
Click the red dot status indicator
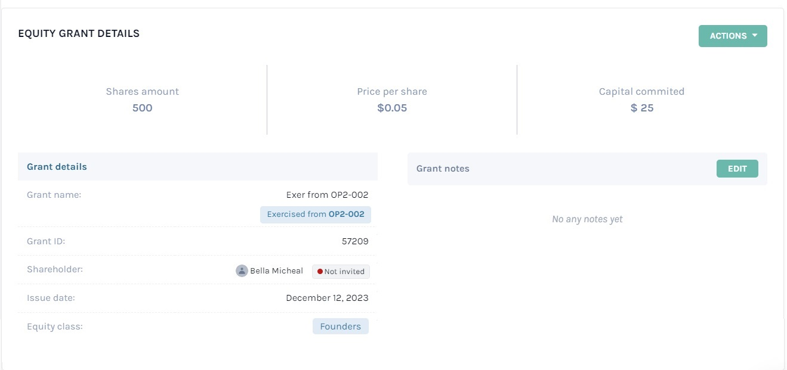[x=320, y=272]
